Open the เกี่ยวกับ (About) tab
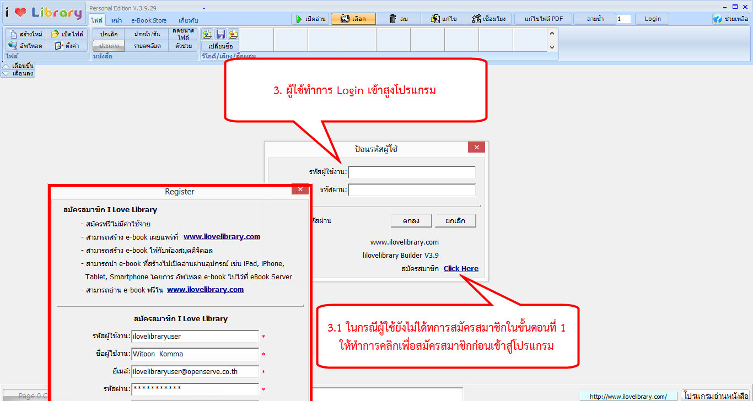The width and height of the screenshot is (753, 401). point(189,20)
